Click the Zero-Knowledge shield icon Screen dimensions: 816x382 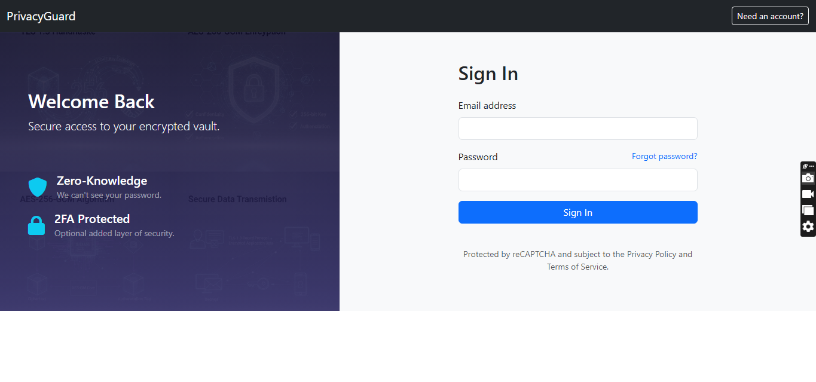tap(37, 187)
